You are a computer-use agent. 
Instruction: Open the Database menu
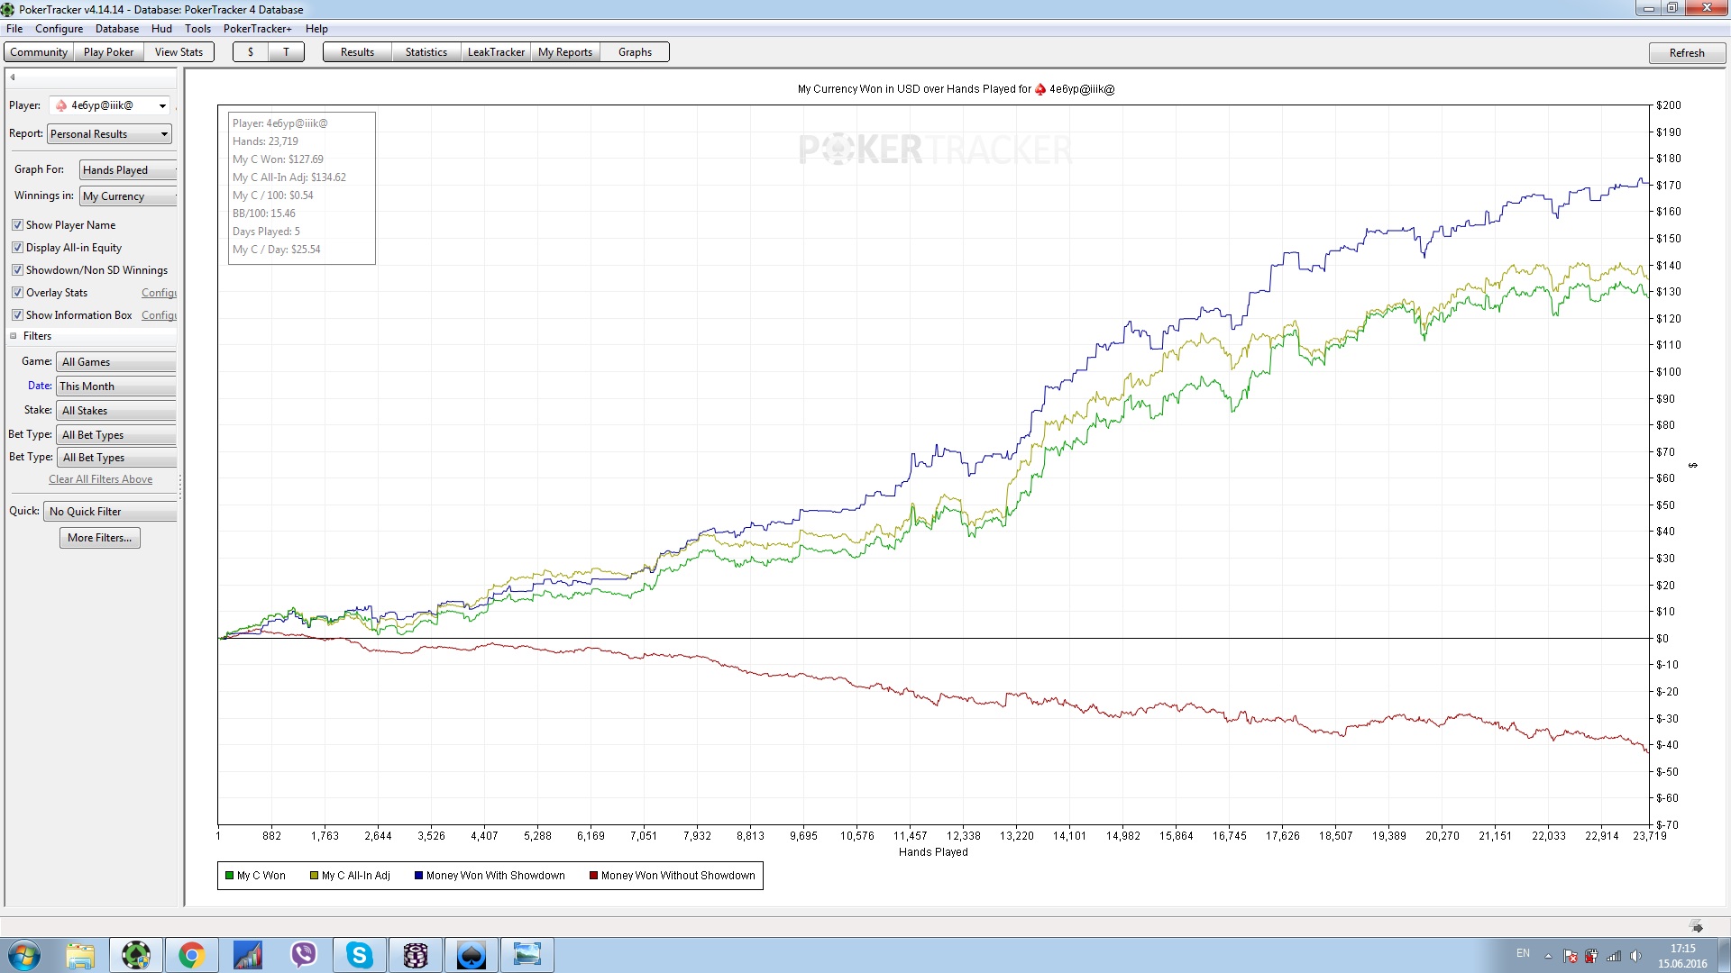(116, 29)
